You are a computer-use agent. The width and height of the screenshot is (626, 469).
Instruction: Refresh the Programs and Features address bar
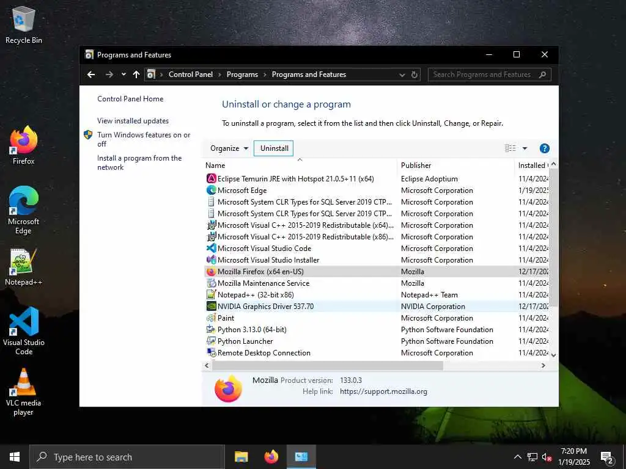pyautogui.click(x=414, y=75)
